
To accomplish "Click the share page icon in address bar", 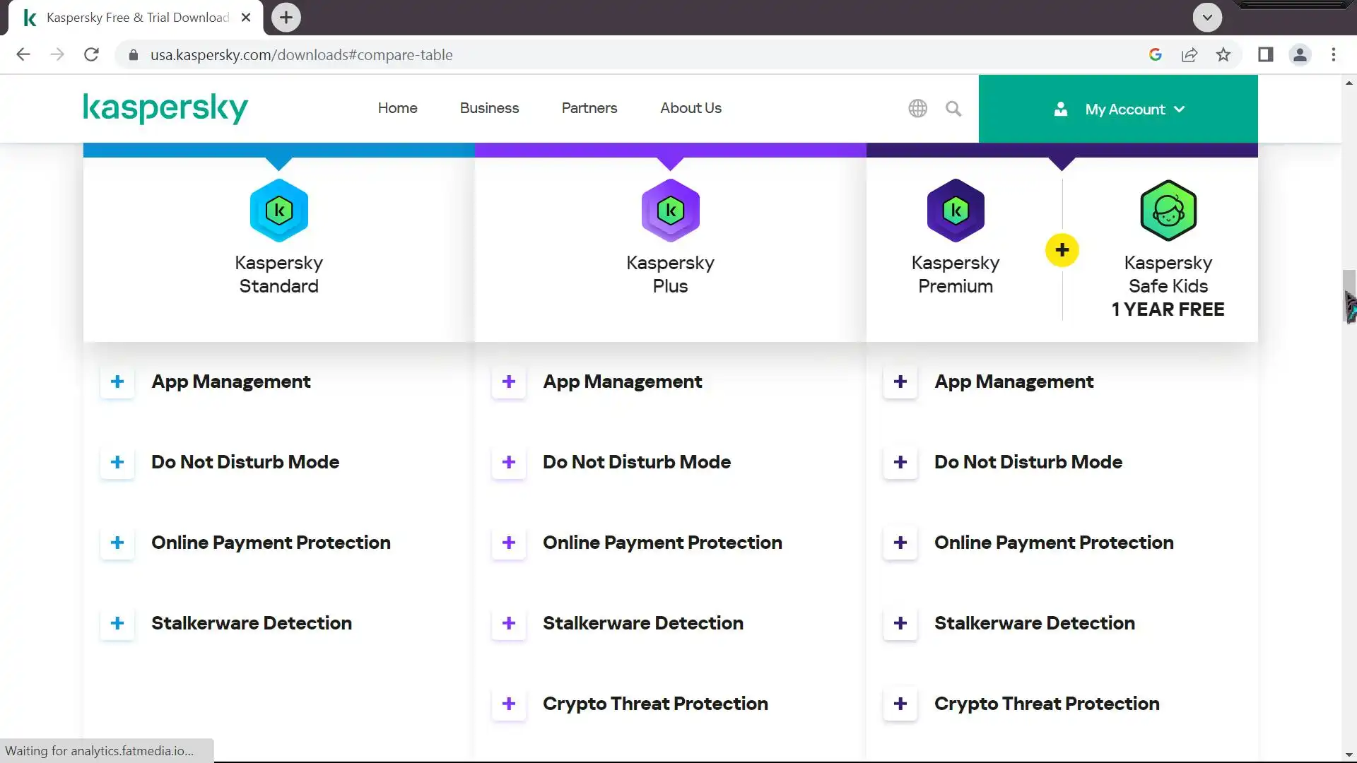I will 1189,55.
